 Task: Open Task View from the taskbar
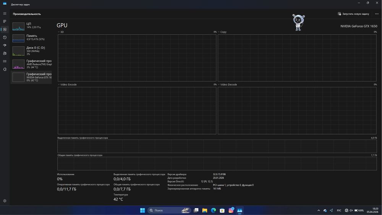196,210
